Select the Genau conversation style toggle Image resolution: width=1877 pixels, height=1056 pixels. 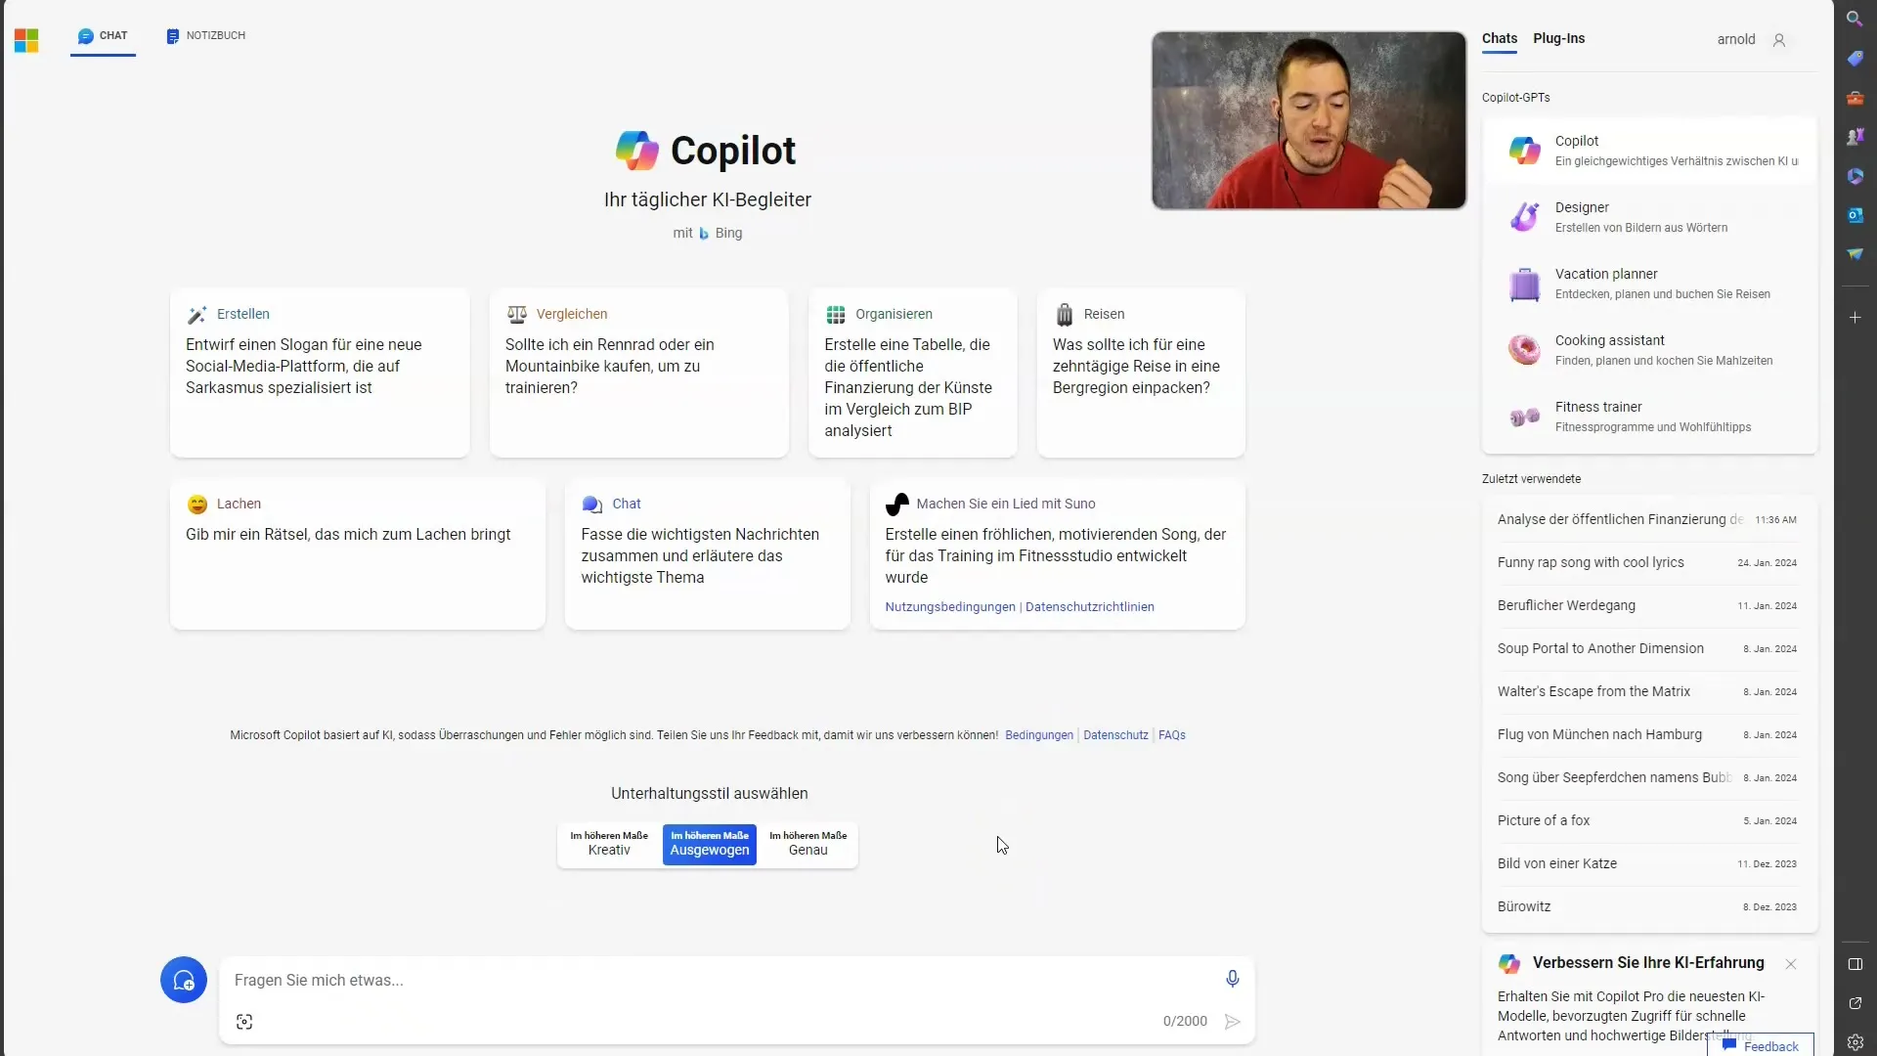(808, 843)
